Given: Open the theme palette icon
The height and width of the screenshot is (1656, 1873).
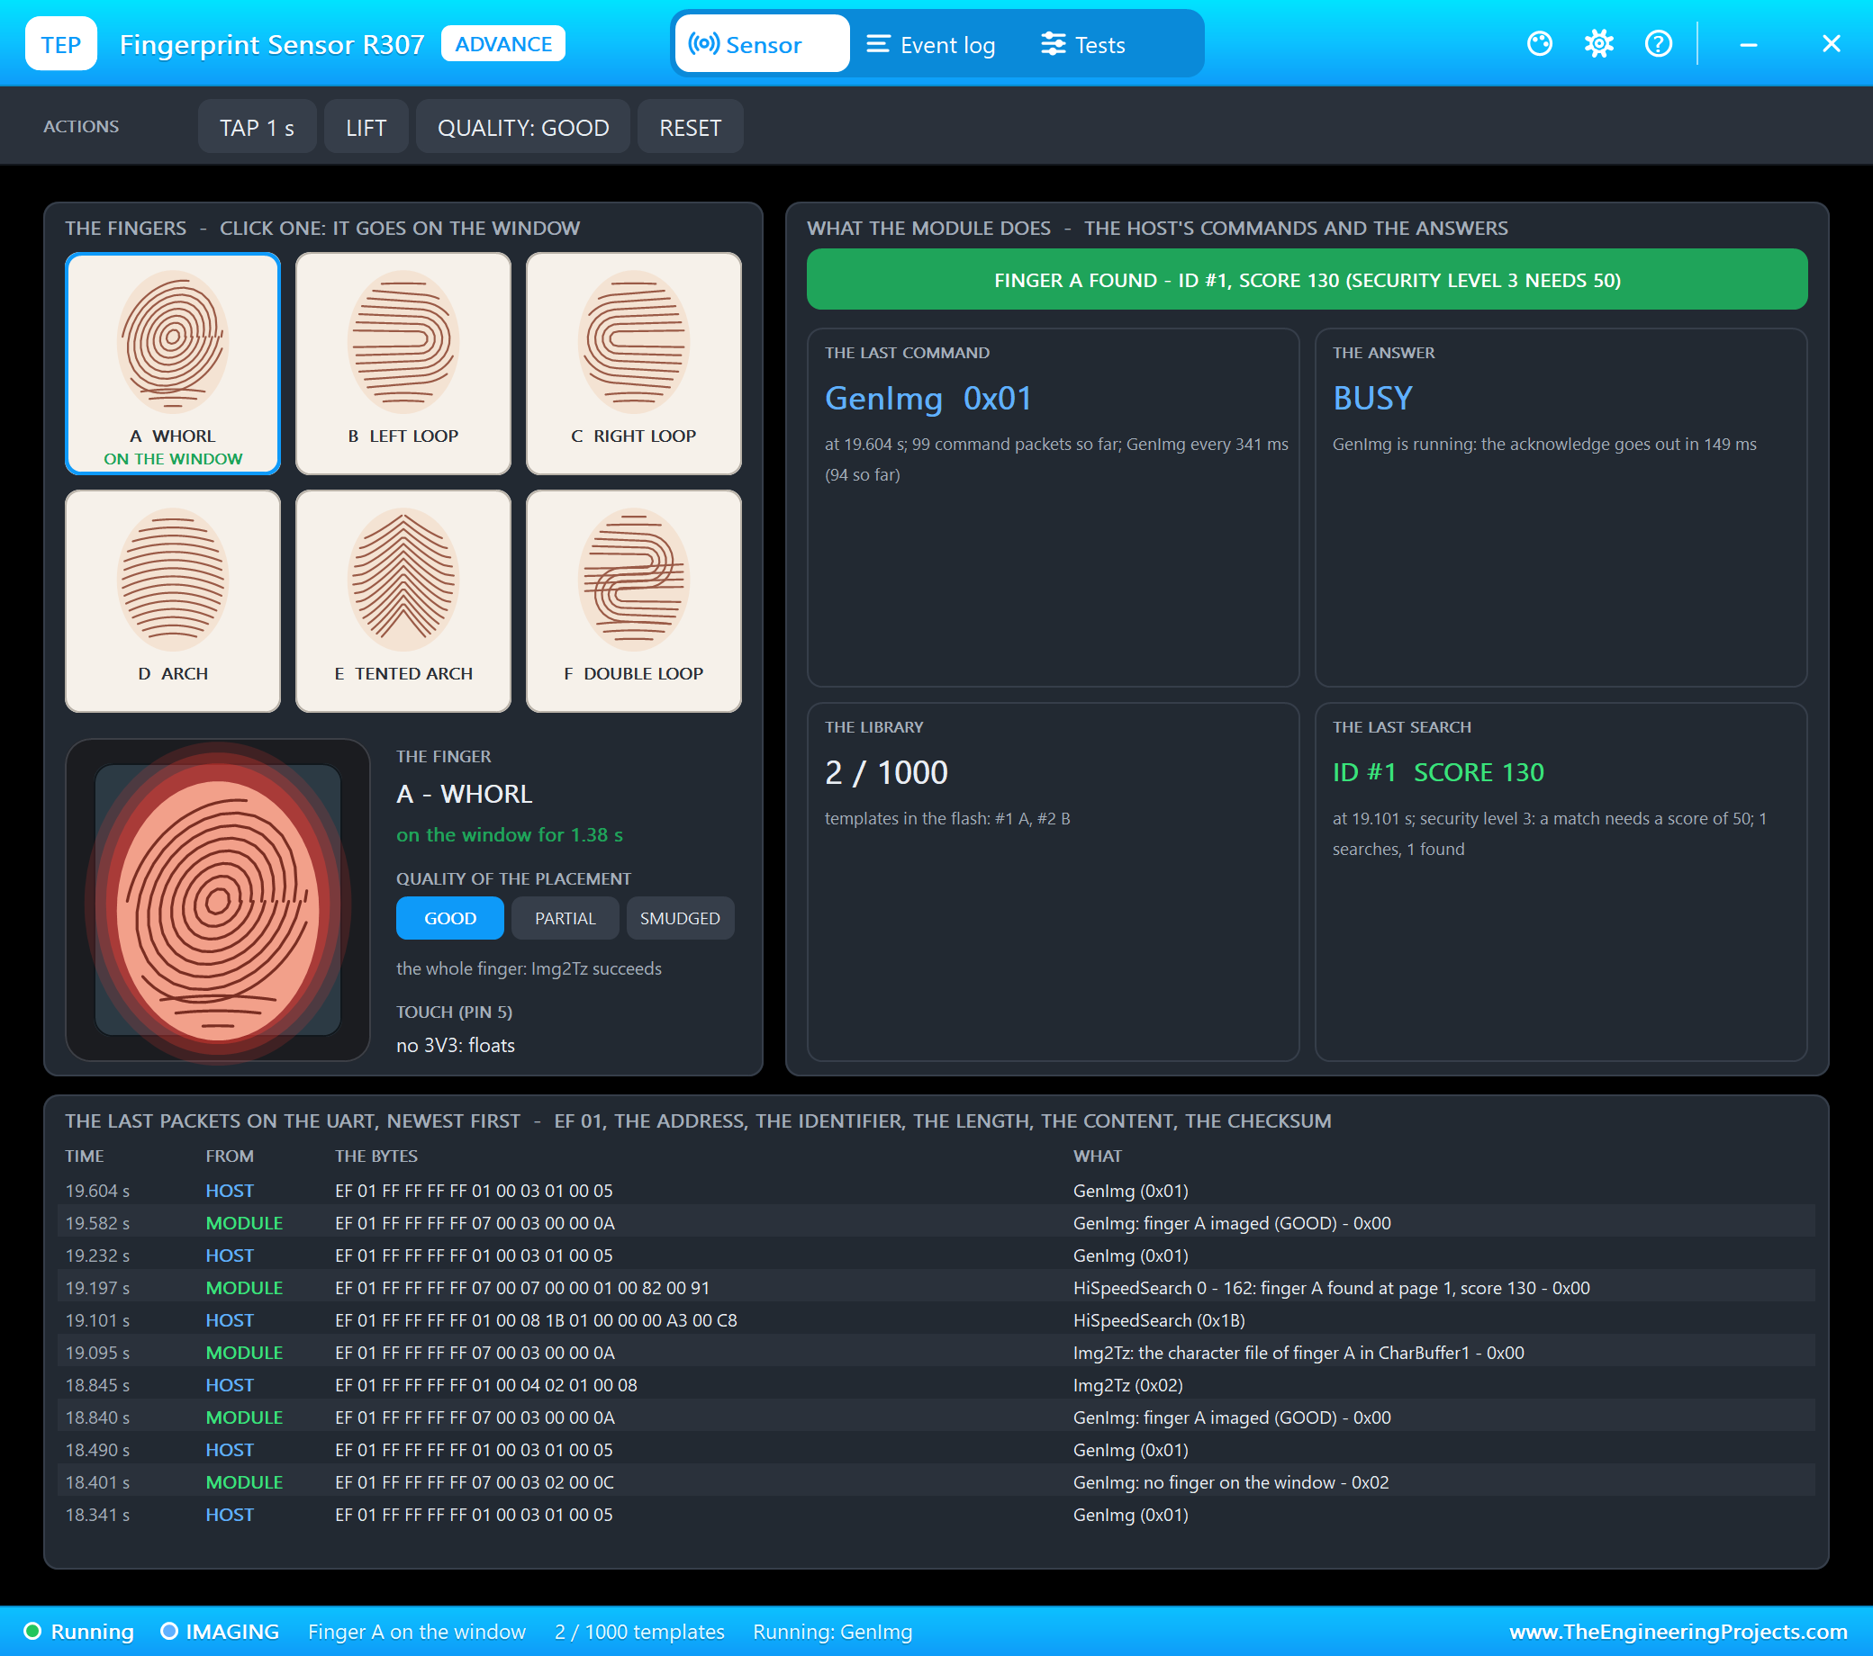Looking at the screenshot, I should click(x=1540, y=44).
